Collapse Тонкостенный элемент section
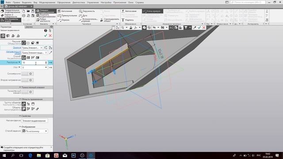 20,87
